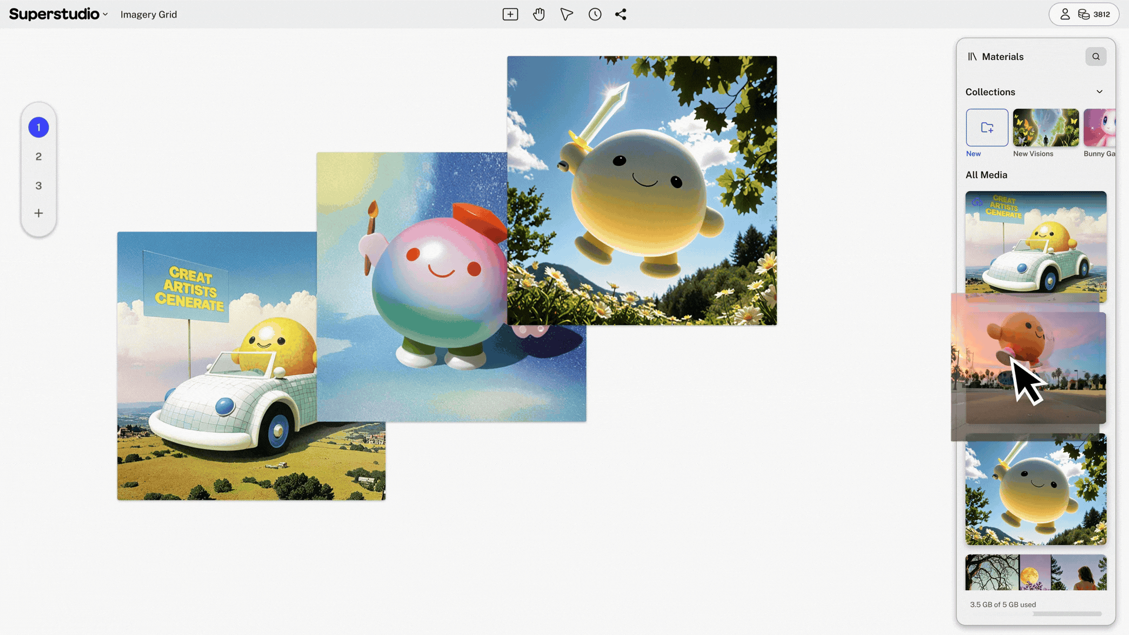The height and width of the screenshot is (635, 1129).
Task: Click the credits coins icon showing 3812
Action: point(1084,14)
